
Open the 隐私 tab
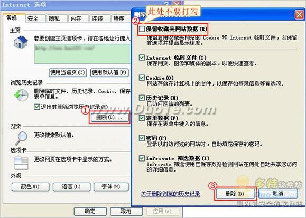[57, 18]
